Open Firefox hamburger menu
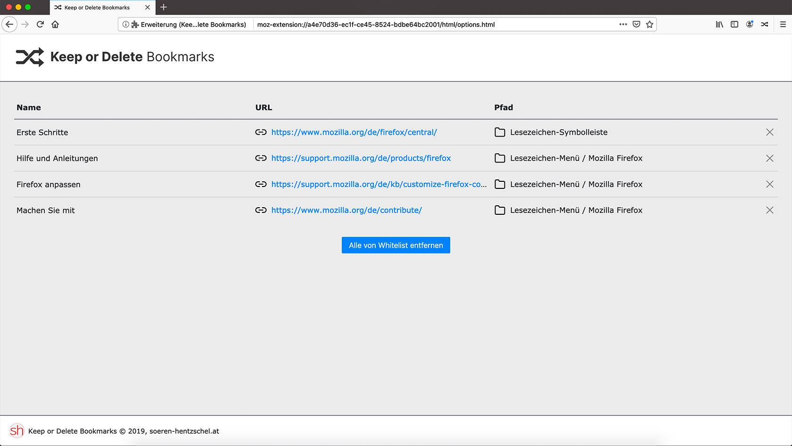The image size is (792, 446). (783, 24)
